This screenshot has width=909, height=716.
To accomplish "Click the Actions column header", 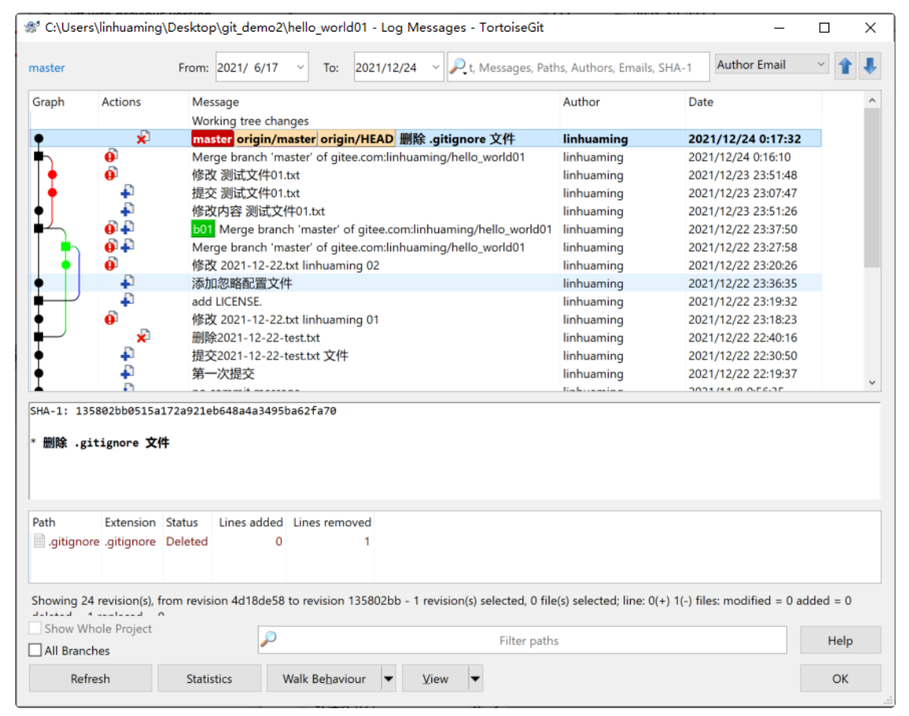I will tap(143, 102).
